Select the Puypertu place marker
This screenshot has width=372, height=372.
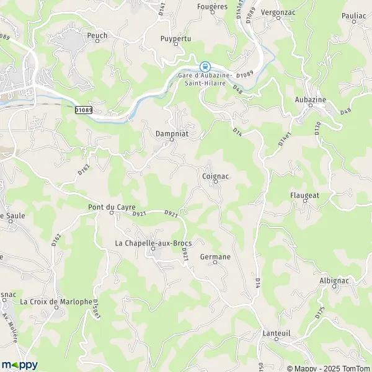click(x=176, y=44)
